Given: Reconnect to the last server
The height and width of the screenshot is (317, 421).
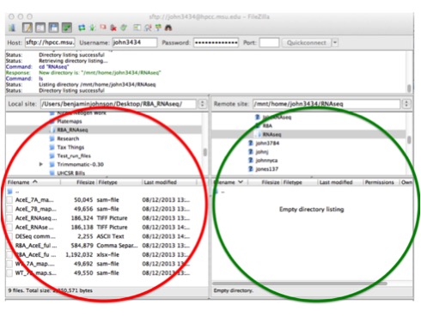Looking at the screenshot, I should [x=124, y=27].
